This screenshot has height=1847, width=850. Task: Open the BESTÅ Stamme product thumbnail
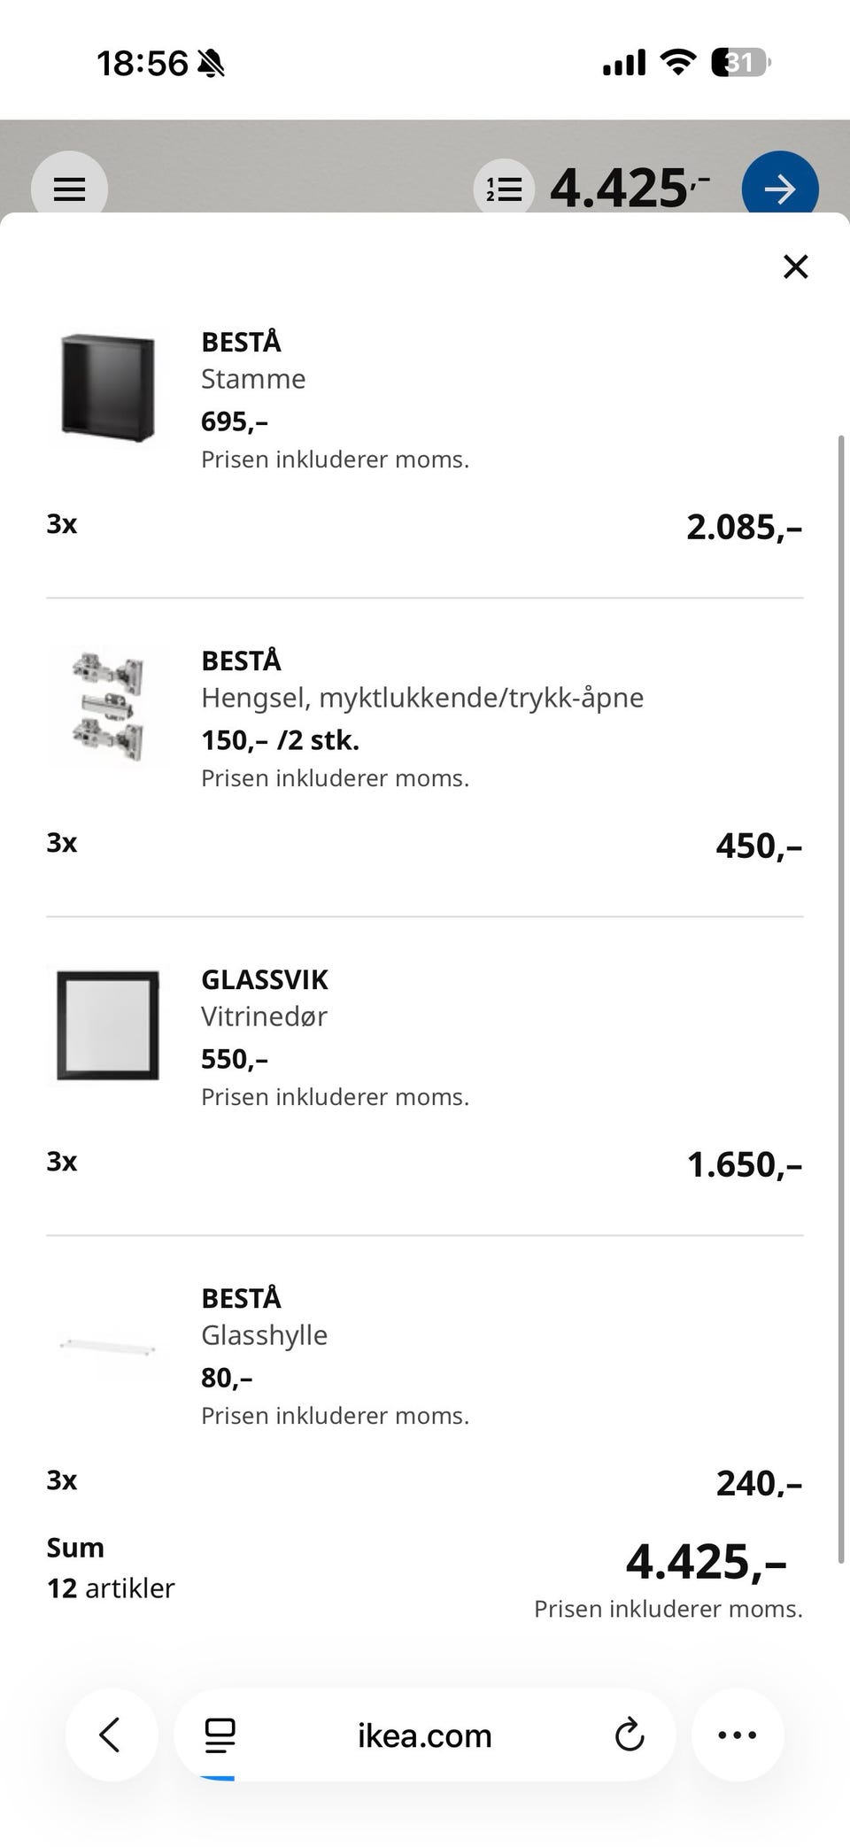(x=108, y=388)
